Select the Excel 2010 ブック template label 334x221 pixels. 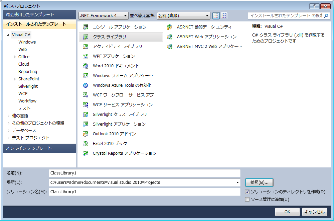point(110,144)
